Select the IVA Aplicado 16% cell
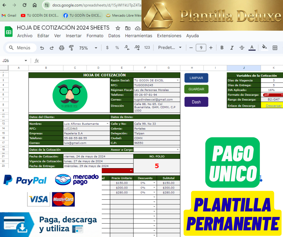Viewport: 283px width, 237px height. click(272, 90)
